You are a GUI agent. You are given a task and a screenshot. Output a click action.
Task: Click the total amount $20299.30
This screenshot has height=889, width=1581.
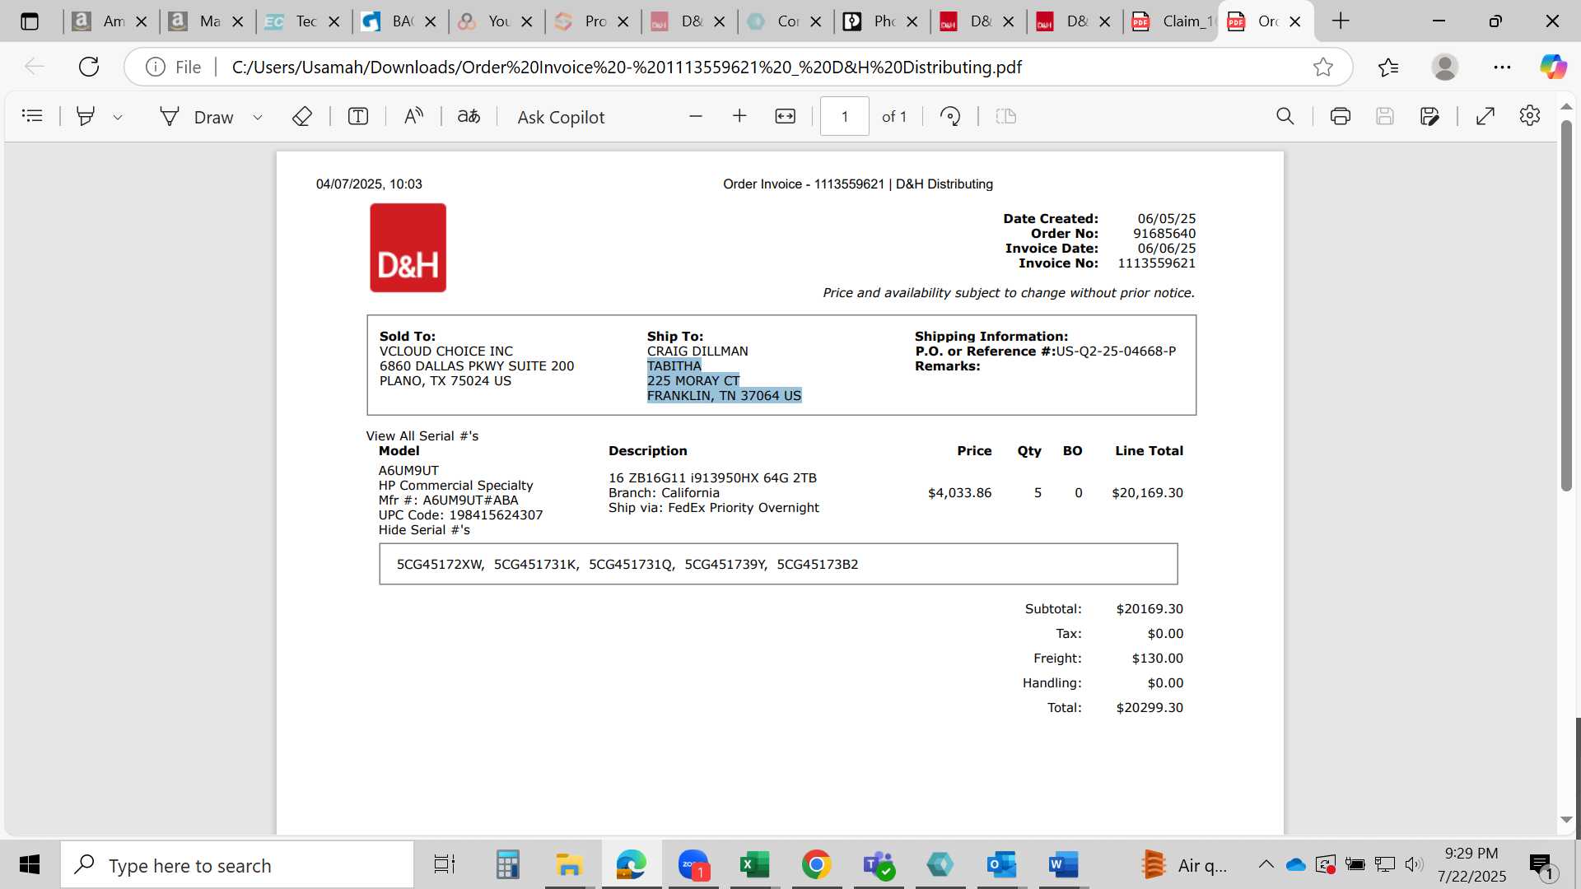(1150, 708)
